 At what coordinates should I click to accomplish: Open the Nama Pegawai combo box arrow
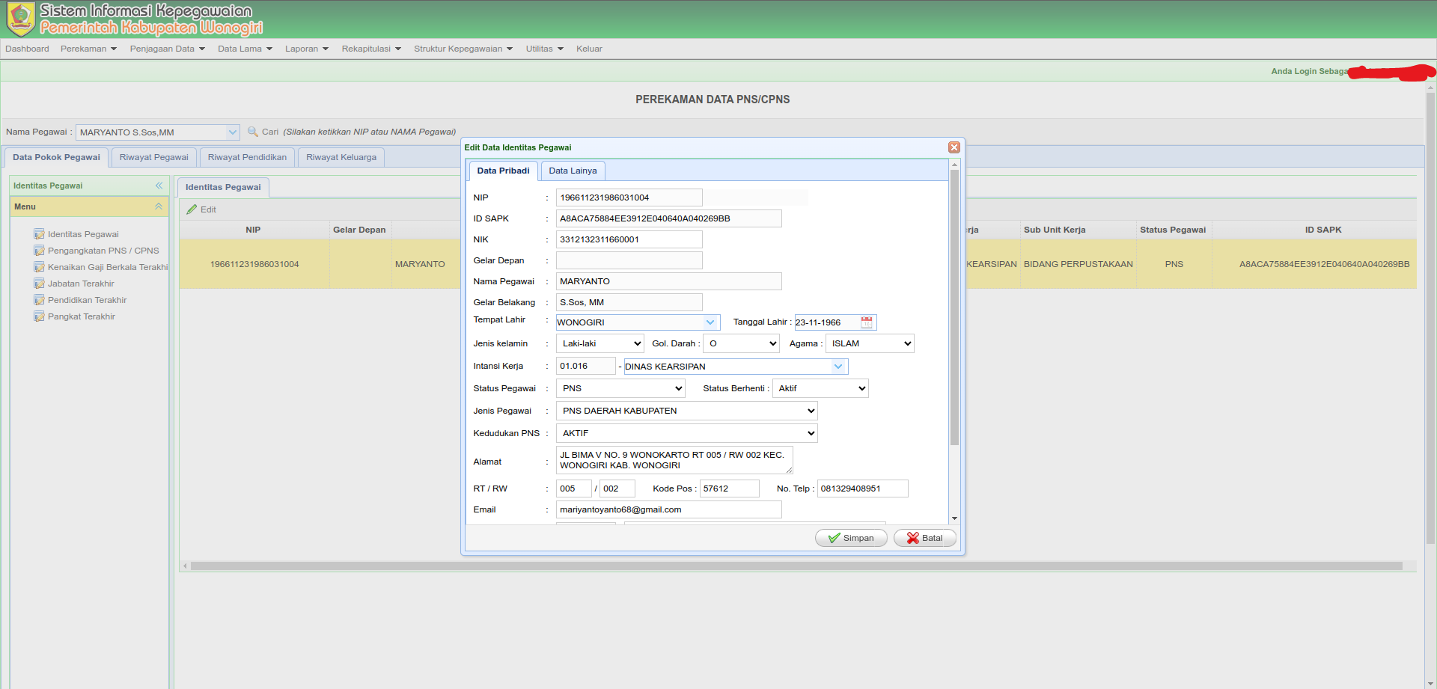[232, 132]
